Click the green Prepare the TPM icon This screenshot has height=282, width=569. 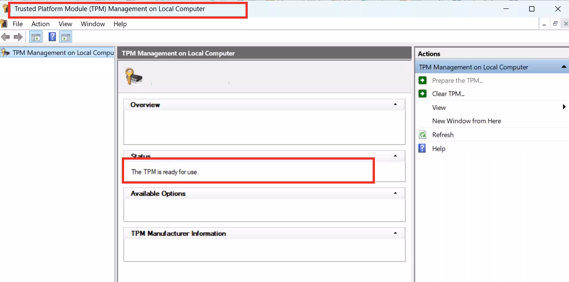423,80
